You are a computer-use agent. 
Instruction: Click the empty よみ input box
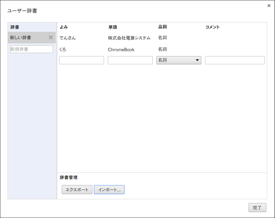81,60
